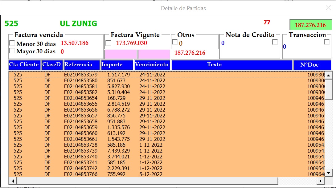
Task: Click the left pink input box
Action: coord(121,54)
